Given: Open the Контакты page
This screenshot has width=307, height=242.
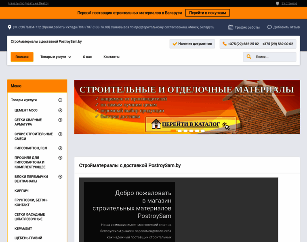Looking at the screenshot, I should point(111,57).
